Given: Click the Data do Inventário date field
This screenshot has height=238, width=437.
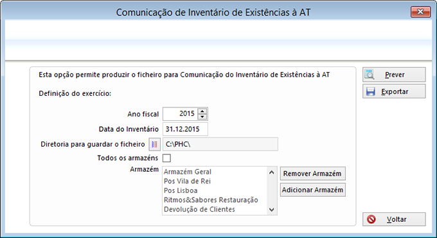Looking at the screenshot, I should (x=185, y=129).
